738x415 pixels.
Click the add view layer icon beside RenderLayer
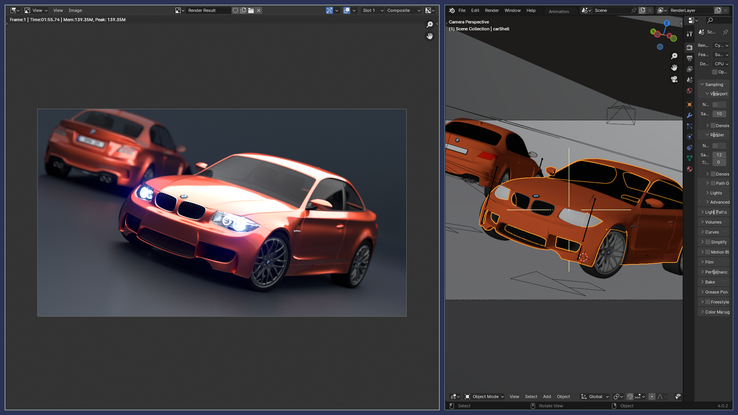point(718,10)
